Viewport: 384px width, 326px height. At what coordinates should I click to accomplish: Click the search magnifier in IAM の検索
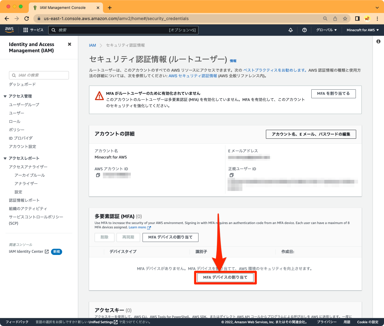[x=14, y=75]
